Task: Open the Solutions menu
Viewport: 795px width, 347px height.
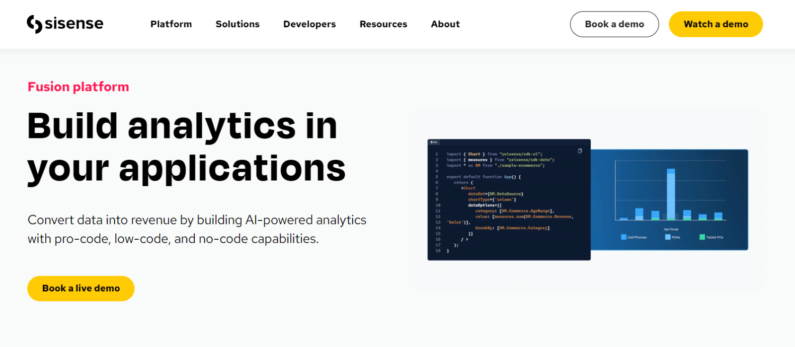Action: pyautogui.click(x=238, y=24)
